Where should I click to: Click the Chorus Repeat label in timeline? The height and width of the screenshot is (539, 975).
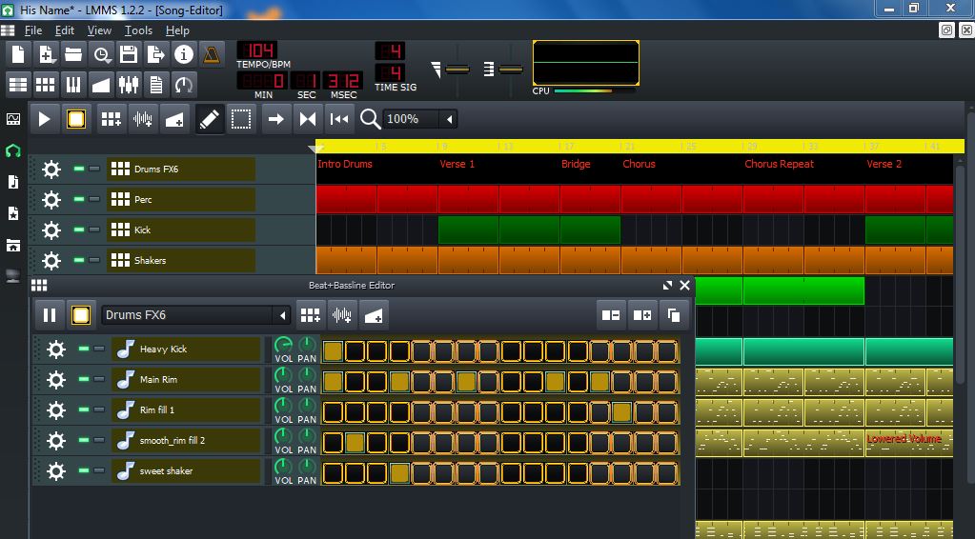[779, 164]
